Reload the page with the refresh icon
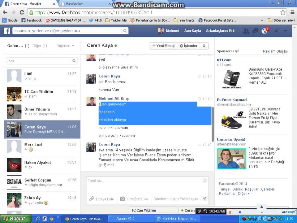 [x=22, y=12]
